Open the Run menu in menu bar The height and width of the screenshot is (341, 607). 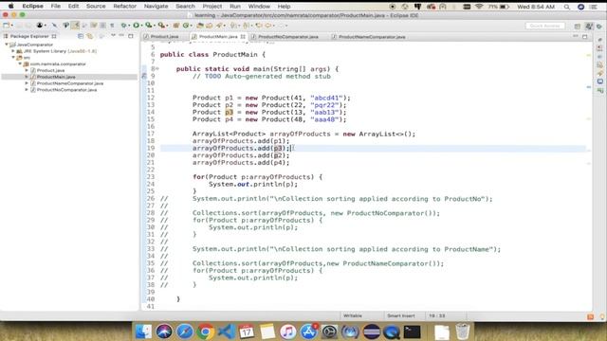click(234, 7)
